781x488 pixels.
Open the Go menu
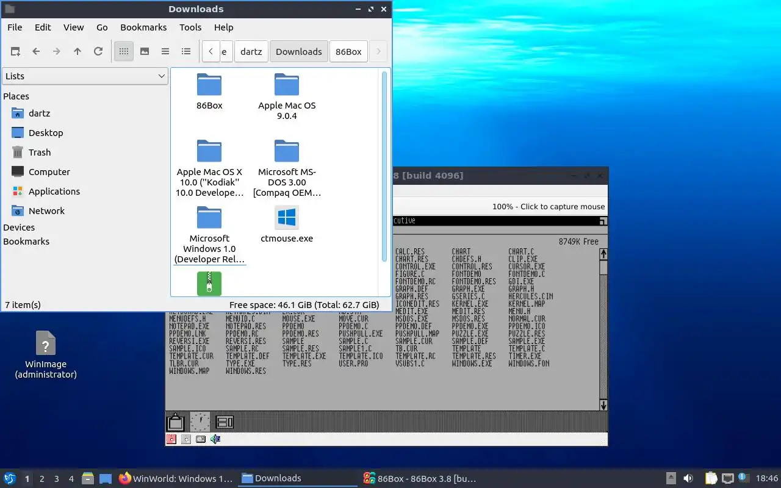pyautogui.click(x=102, y=27)
